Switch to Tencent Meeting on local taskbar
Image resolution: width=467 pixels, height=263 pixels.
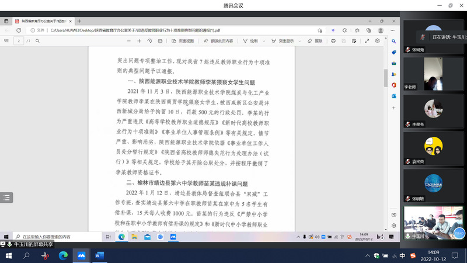click(x=81, y=256)
